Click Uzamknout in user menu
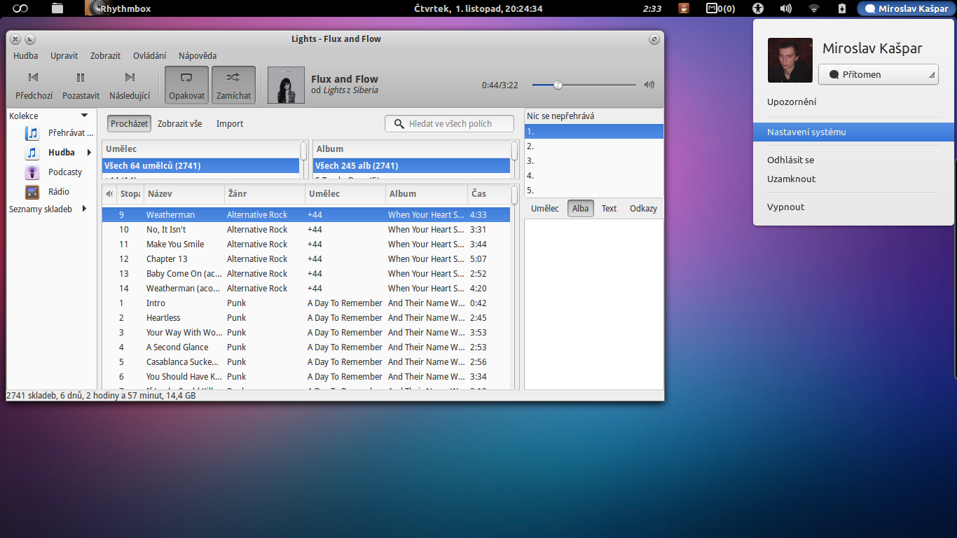This screenshot has width=957, height=538. (792, 179)
